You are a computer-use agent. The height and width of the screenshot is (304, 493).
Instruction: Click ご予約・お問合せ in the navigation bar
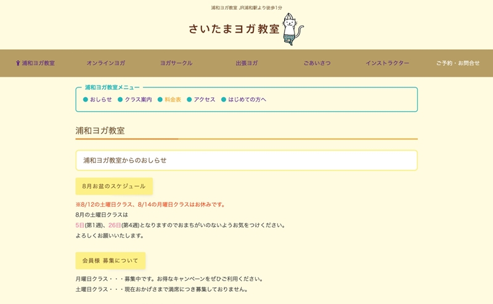click(457, 63)
